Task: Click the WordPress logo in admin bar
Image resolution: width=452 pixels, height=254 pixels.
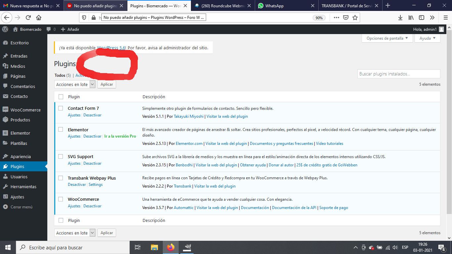Action: (x=5, y=29)
